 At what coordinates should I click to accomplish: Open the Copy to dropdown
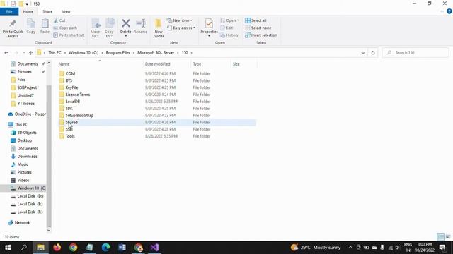point(109,28)
